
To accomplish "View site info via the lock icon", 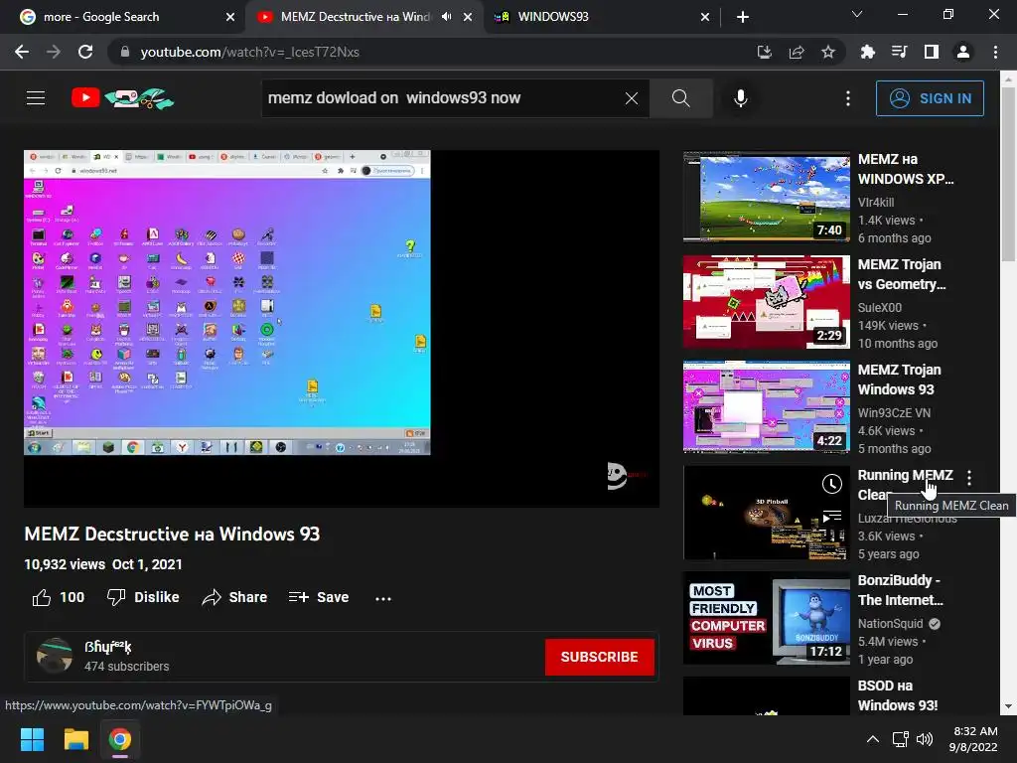I will click(125, 52).
